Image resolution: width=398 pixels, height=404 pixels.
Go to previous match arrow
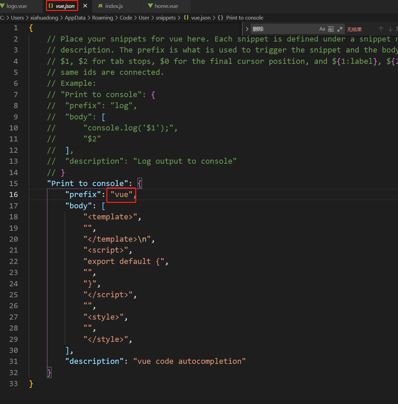[381, 29]
